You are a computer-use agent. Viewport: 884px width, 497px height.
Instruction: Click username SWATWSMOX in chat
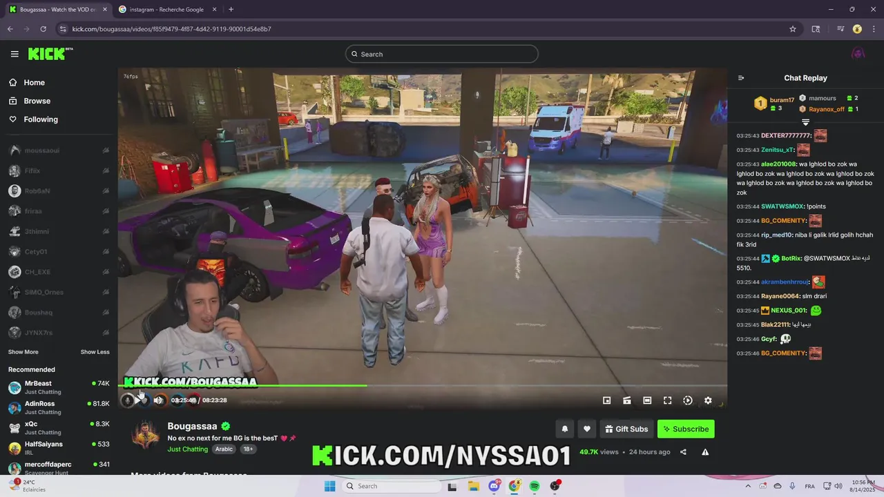782,206
